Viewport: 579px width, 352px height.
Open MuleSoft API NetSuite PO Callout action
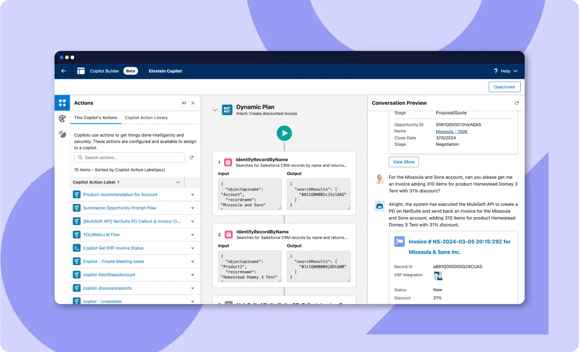tap(132, 222)
